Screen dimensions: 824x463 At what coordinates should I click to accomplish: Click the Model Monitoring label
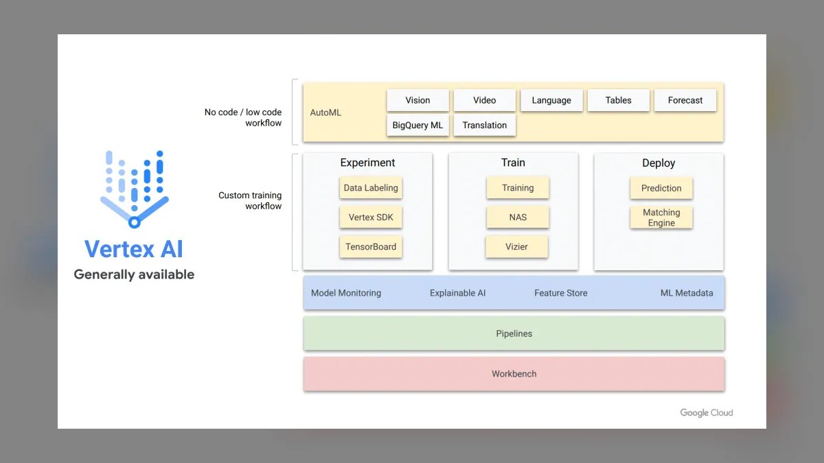pos(346,293)
